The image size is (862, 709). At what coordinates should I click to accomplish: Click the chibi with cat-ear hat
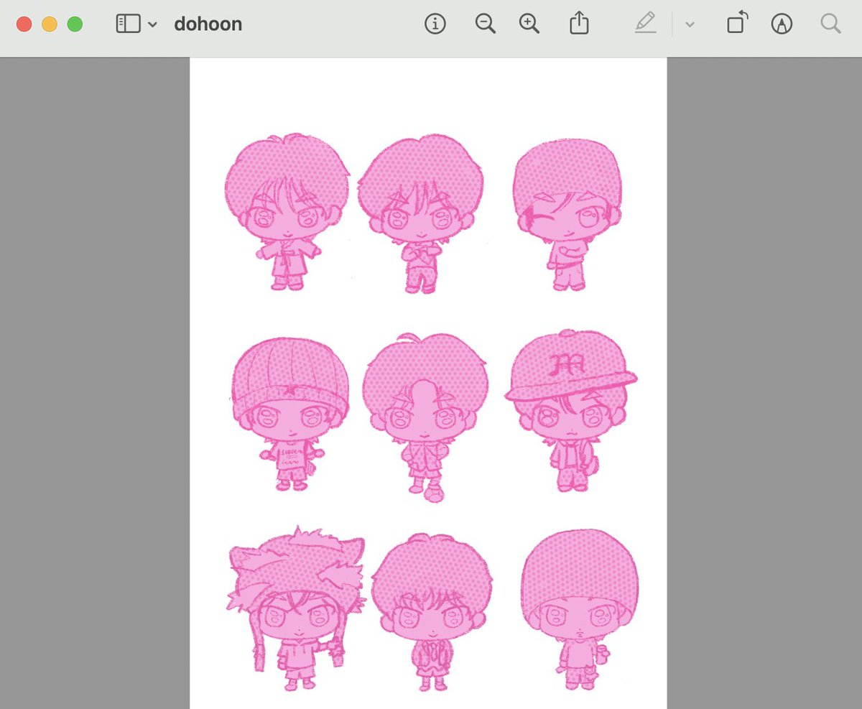point(295,608)
